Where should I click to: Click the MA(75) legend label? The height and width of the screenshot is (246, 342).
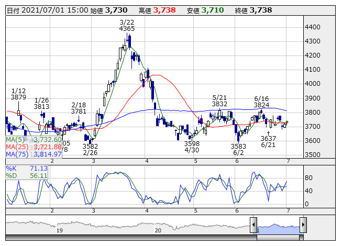(x=16, y=154)
